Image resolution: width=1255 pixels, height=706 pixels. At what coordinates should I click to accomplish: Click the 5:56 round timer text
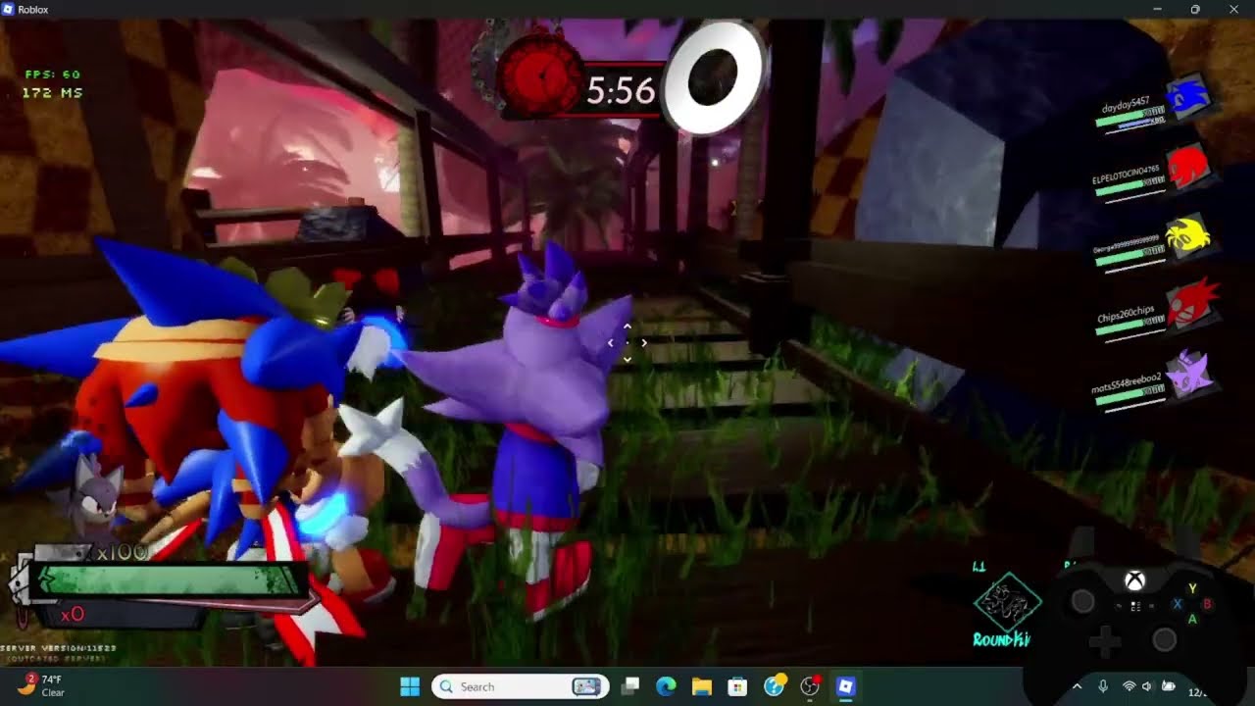coord(621,92)
